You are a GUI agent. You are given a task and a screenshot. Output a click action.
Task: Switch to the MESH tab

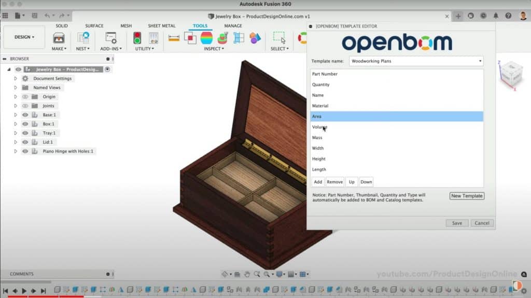tap(126, 26)
